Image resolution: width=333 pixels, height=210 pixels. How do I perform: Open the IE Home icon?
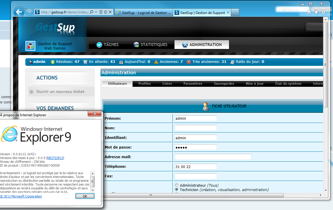pos(309,12)
